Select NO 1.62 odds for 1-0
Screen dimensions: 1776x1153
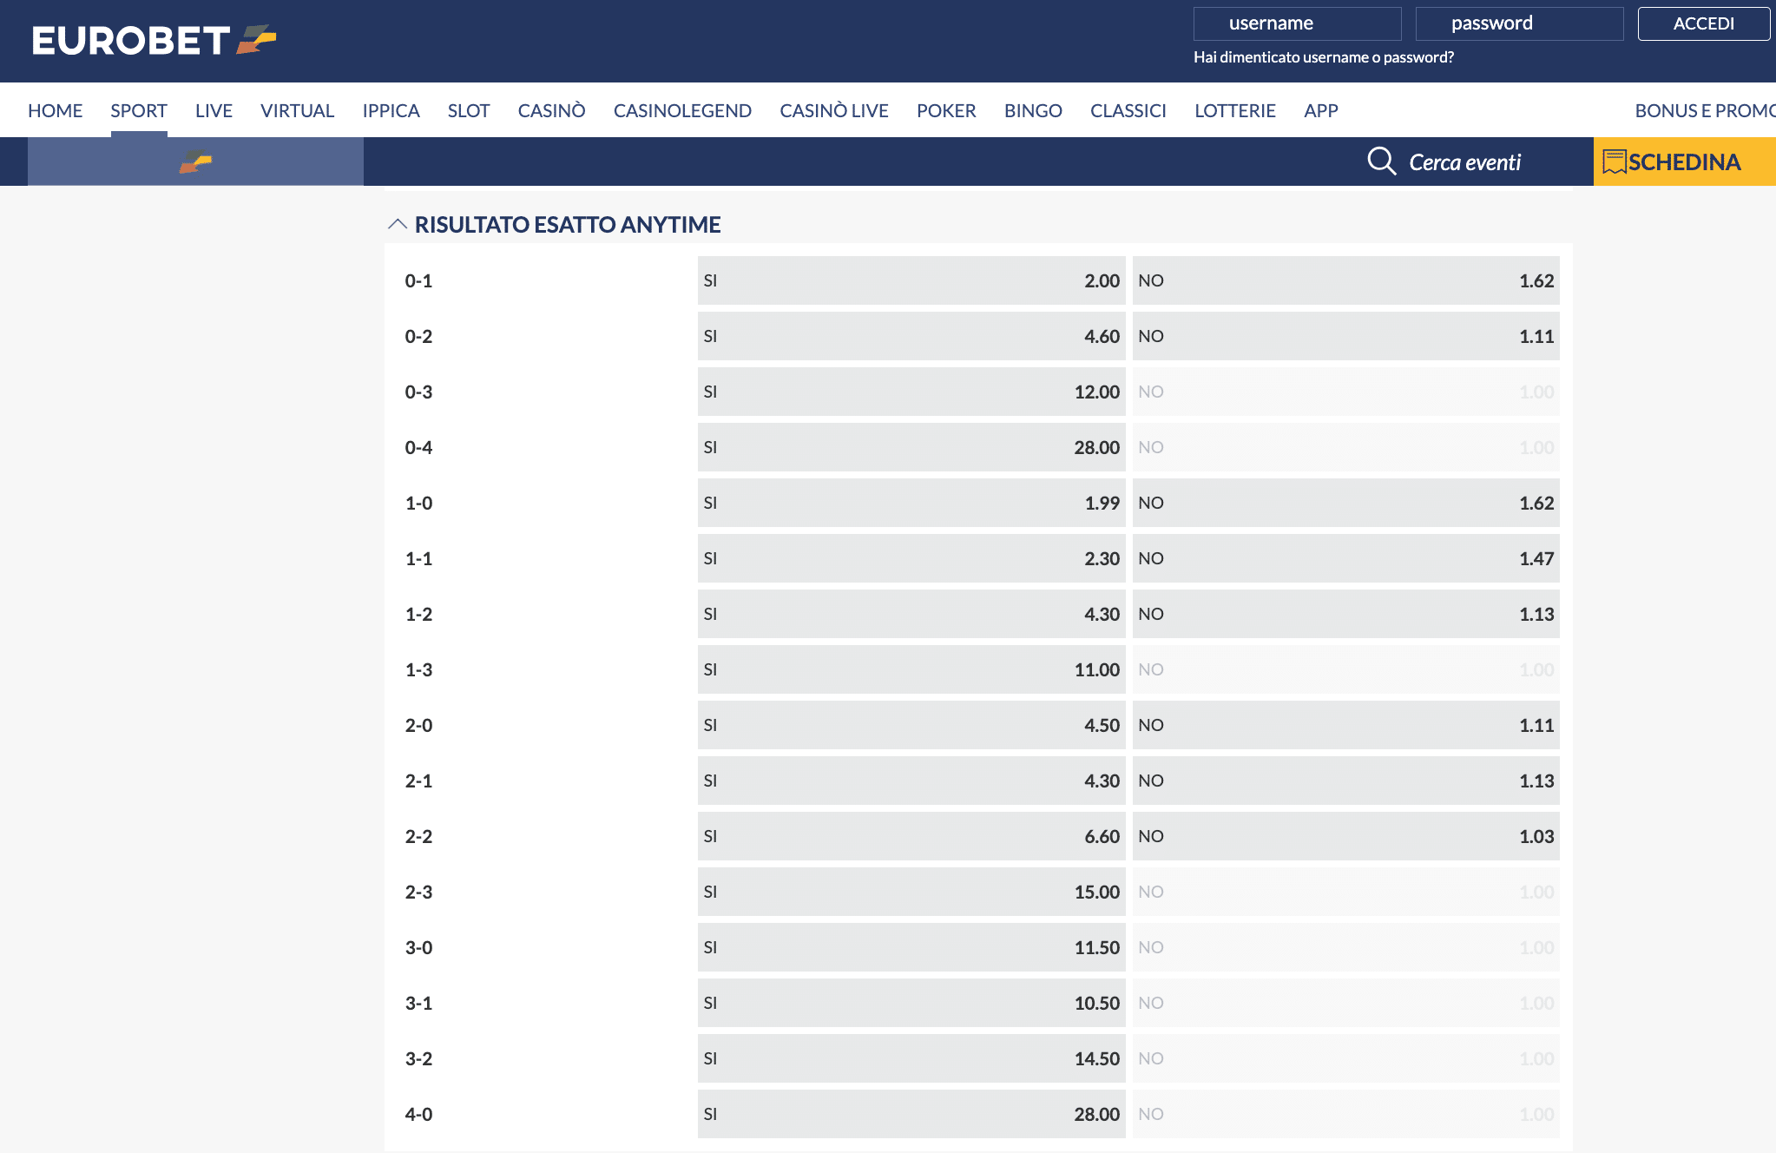[1345, 503]
